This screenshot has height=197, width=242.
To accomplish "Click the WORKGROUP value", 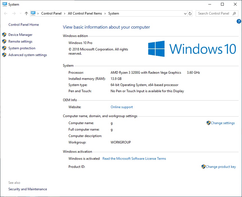I will [121, 142].
